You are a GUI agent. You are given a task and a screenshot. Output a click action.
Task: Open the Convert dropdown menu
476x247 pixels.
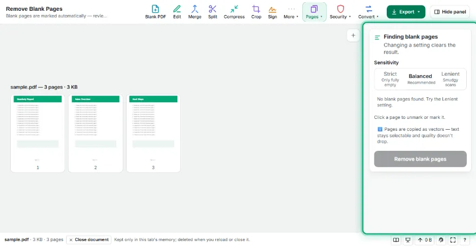pyautogui.click(x=368, y=12)
